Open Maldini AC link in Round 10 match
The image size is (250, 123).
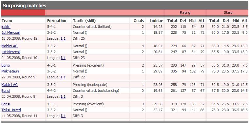pos(10,46)
